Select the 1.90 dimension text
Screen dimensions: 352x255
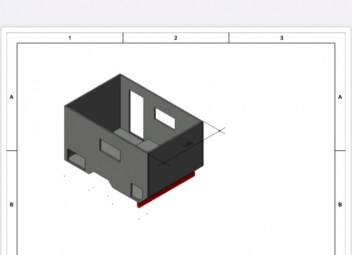click(x=188, y=144)
